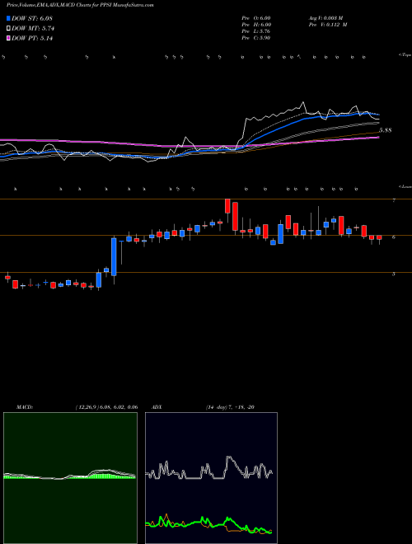Click the 'Pre C: 5.90' value
412x544 pixels.
(256, 38)
